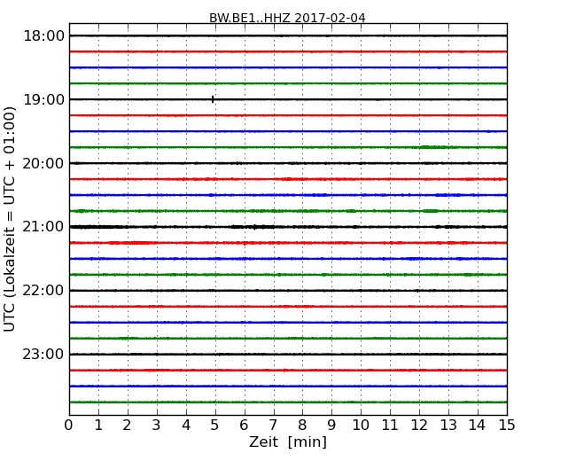This screenshot has height=461, width=576.
Task: Click the vertical "UTC (Lokalzeit = UTC + 01:00)" label
Action: (x=9, y=219)
